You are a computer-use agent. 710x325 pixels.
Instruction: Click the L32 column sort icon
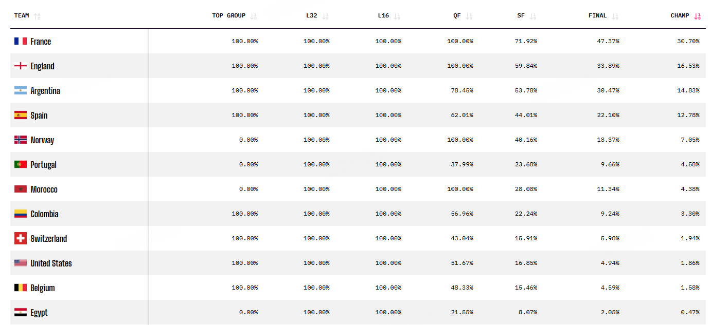point(325,16)
